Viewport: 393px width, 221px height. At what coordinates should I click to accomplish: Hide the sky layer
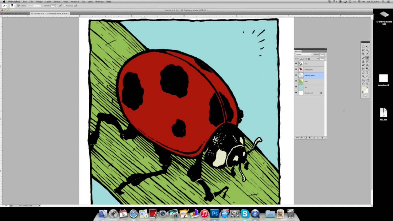coord(296,87)
